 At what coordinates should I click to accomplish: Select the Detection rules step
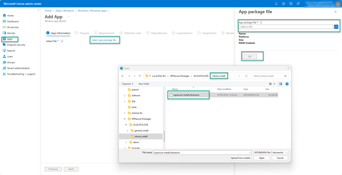click(x=133, y=33)
